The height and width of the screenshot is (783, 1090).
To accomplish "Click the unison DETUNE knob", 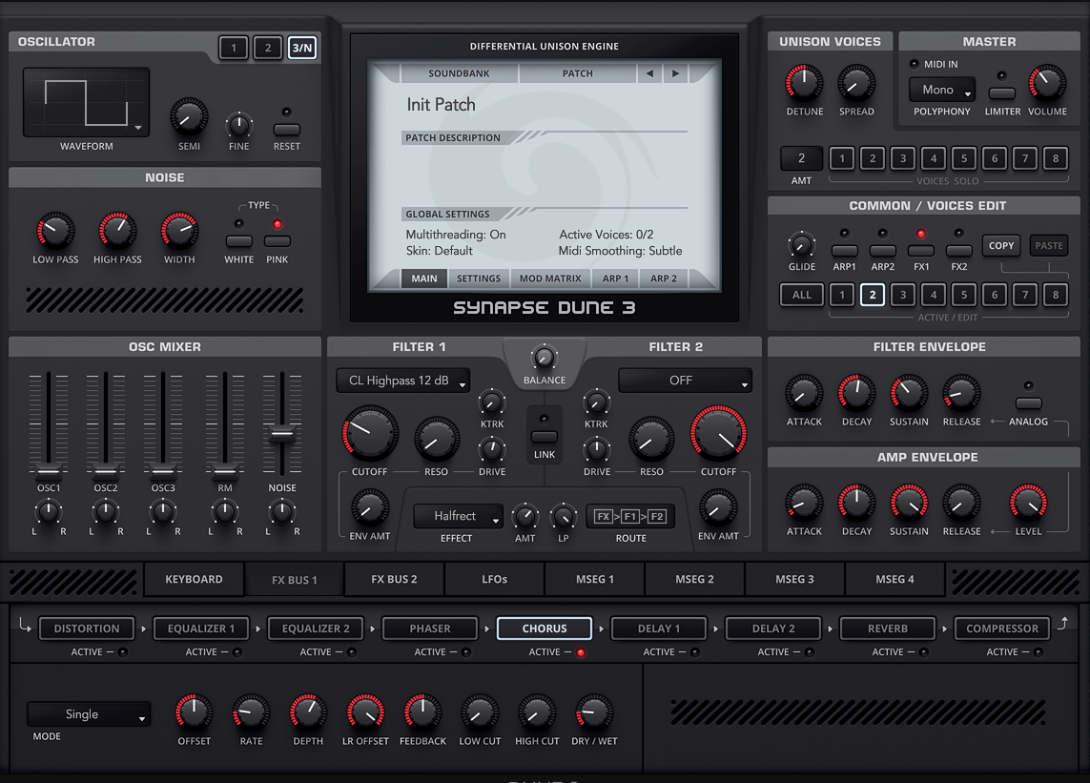I will point(804,83).
